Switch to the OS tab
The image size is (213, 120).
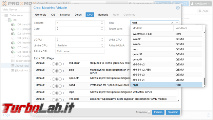[x=53, y=15]
